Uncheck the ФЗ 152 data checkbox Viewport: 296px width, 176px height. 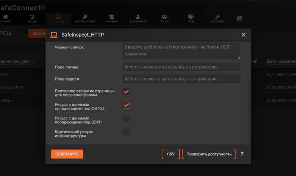tap(126, 105)
